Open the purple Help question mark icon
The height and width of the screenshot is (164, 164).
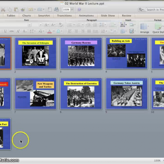click(79, 10)
